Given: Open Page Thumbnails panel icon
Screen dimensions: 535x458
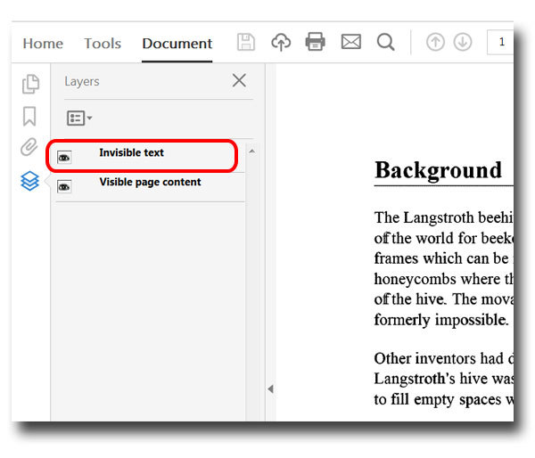Looking at the screenshot, I should (x=30, y=84).
